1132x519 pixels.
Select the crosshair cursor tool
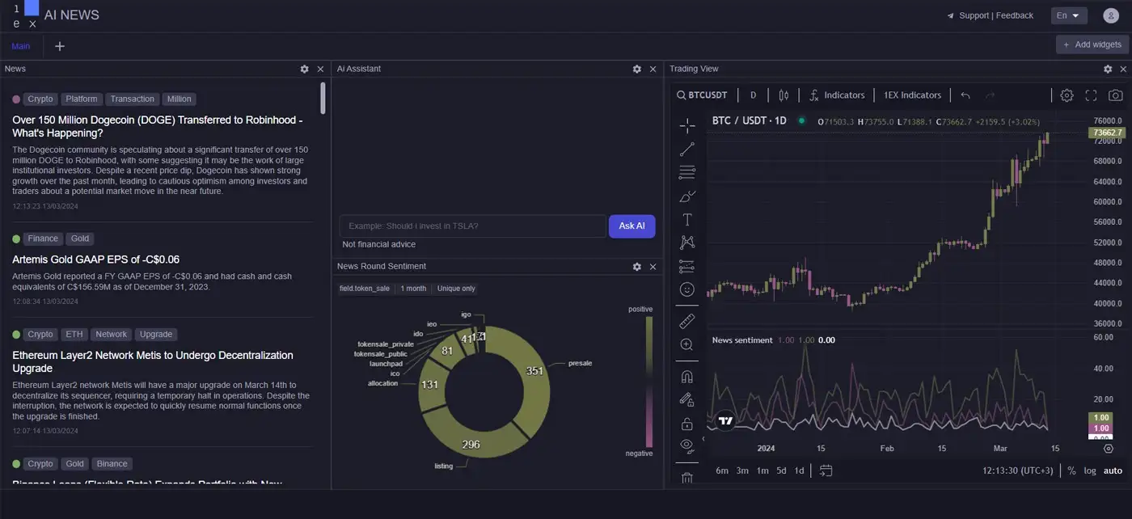pos(686,125)
